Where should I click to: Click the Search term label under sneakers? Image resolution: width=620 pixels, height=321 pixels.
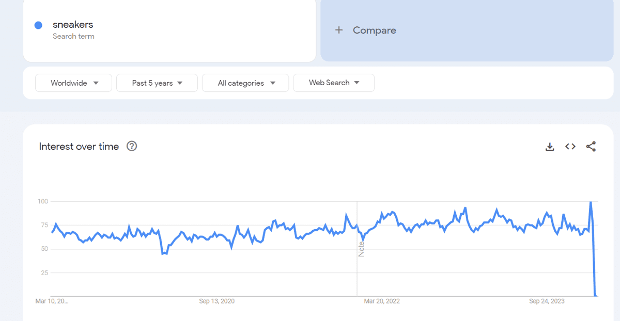click(73, 36)
